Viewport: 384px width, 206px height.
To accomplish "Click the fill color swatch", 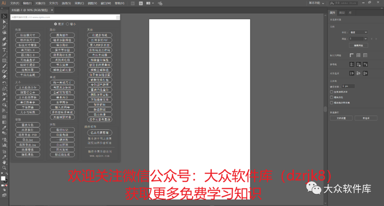I will pos(3,179).
